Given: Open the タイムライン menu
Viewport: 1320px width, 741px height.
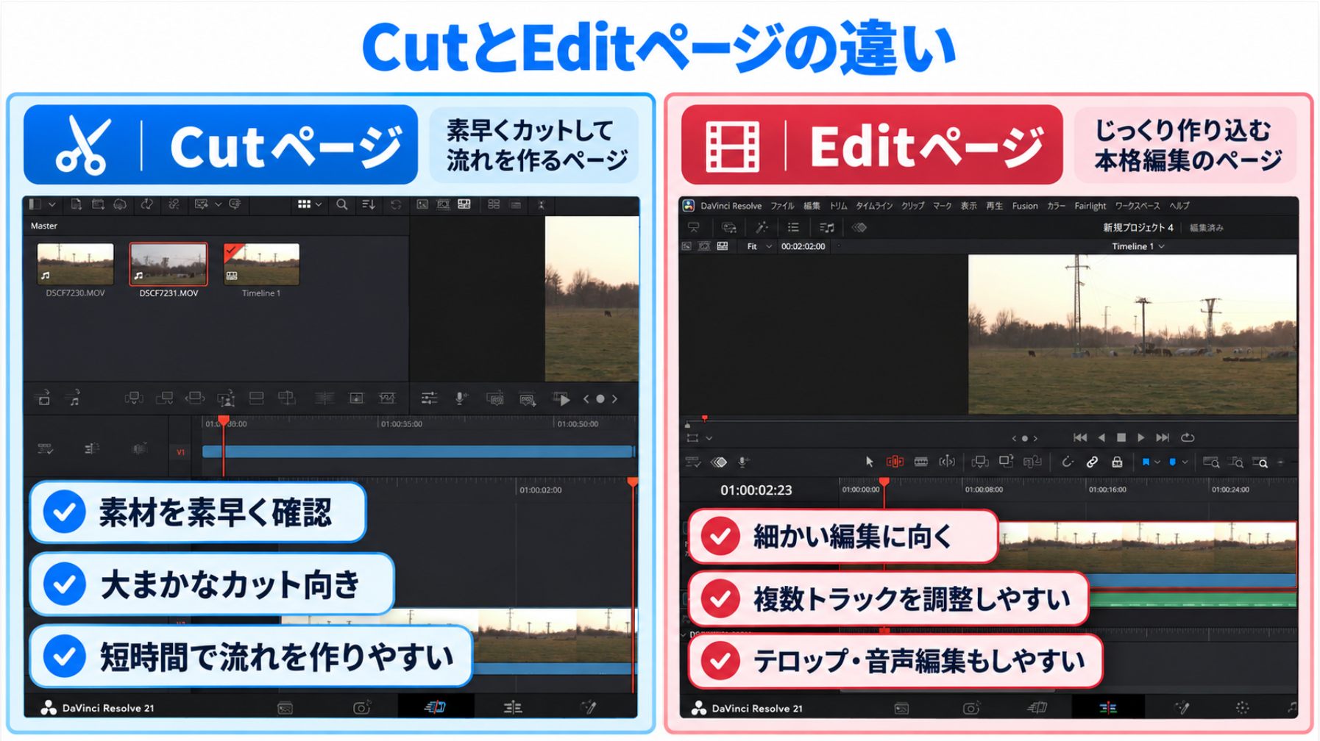Looking at the screenshot, I should pyautogui.click(x=873, y=206).
